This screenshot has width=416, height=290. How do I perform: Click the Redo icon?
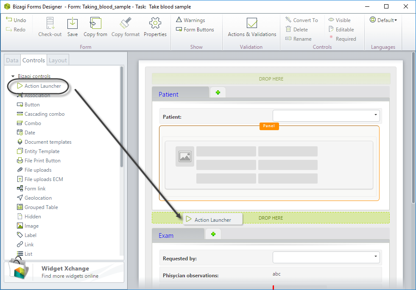pyautogui.click(x=9, y=29)
